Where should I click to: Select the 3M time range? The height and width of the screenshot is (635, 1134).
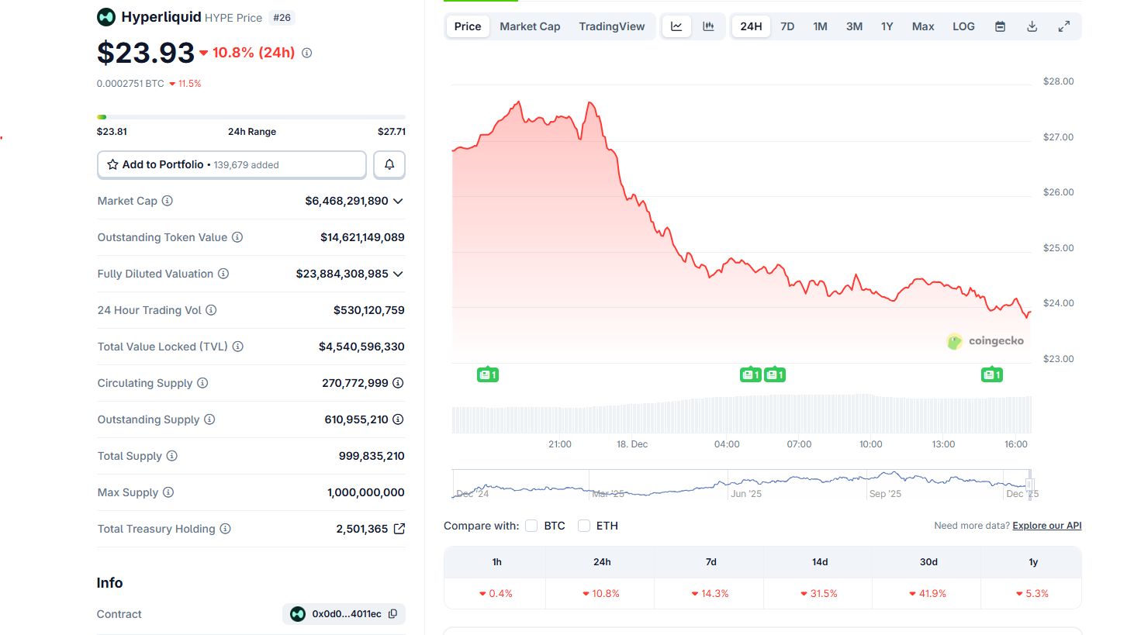click(854, 26)
